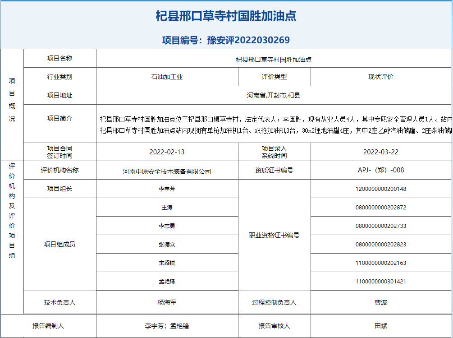Image resolution: width=453 pixels, height=338 pixels.
Task: Click the 项目名称 label cell
Action: pos(60,58)
